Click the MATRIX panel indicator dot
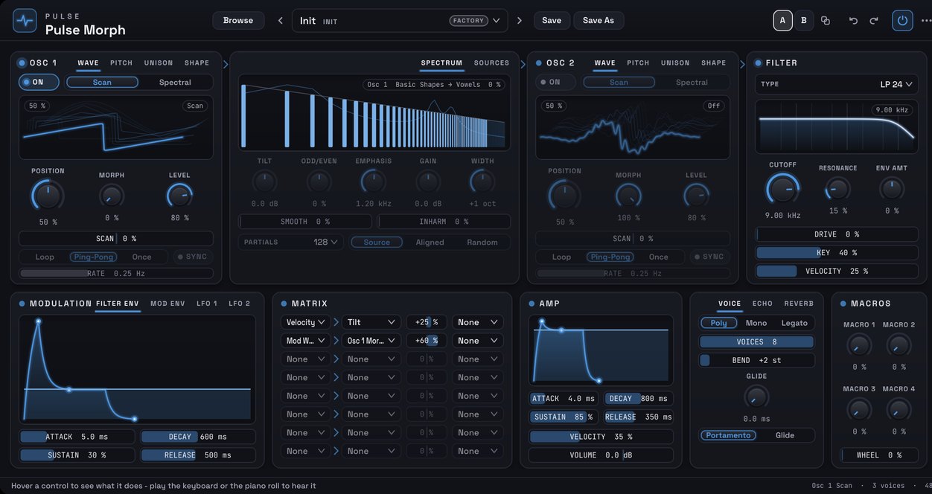 click(284, 304)
